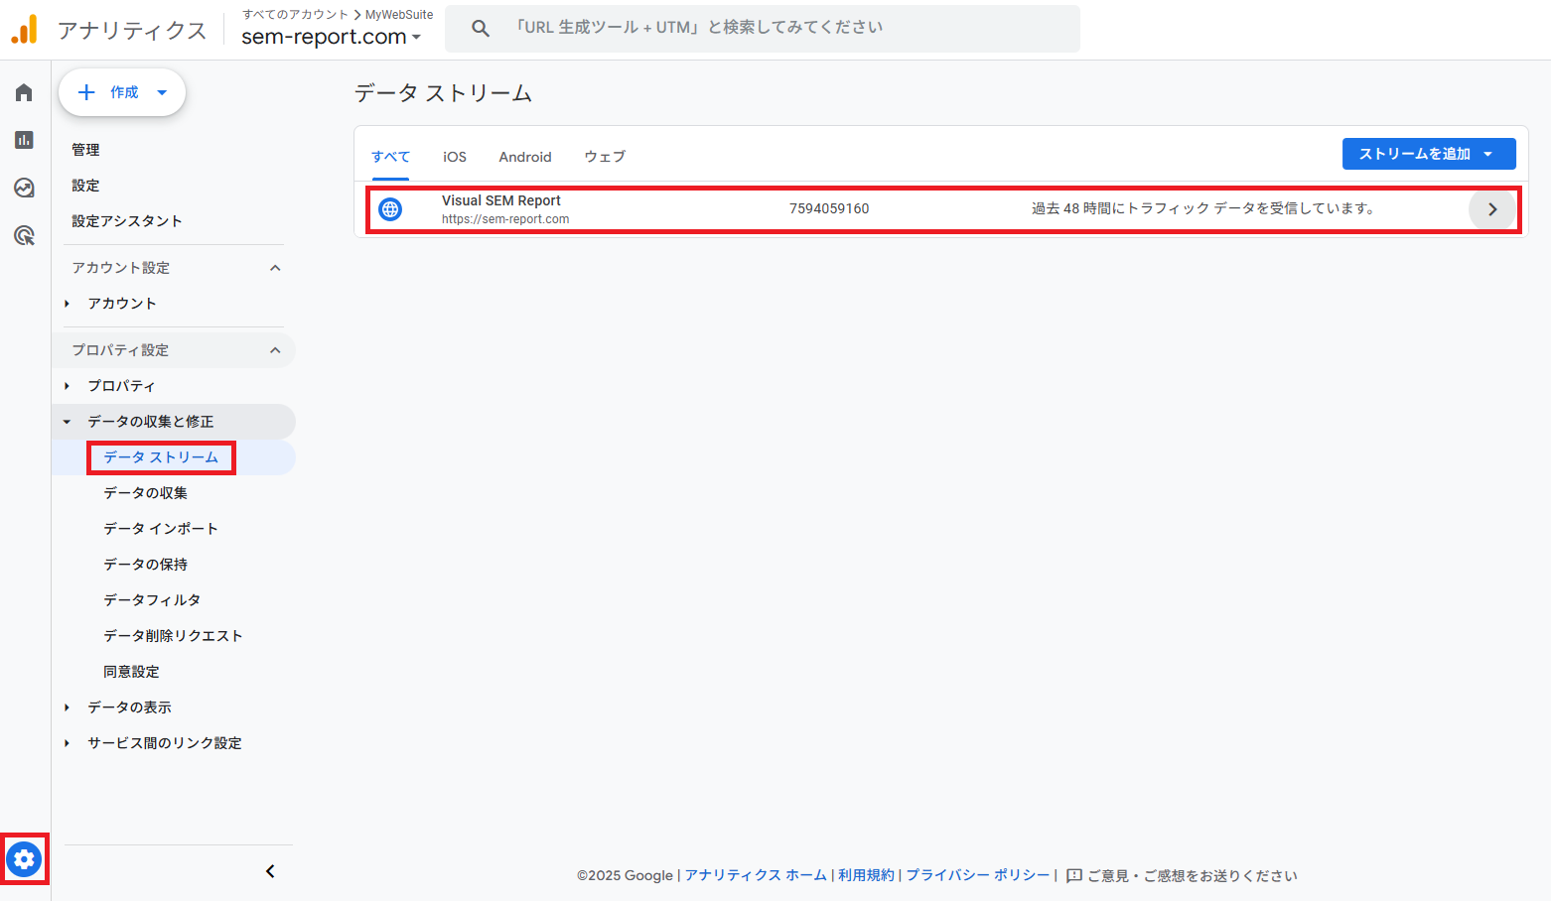The image size is (1551, 901).
Task: Switch to the iOS tab
Action: [x=454, y=157]
